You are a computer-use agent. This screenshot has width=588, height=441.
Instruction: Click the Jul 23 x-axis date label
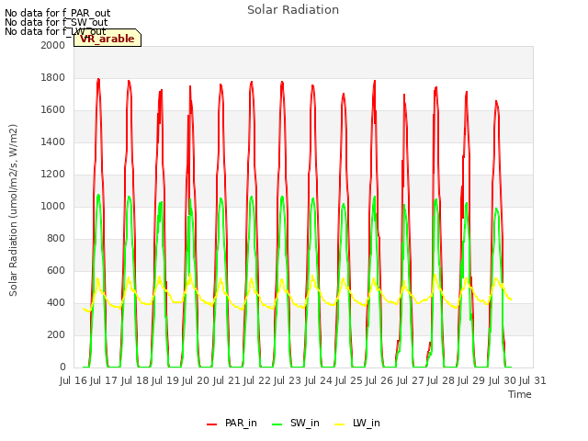[288, 380]
